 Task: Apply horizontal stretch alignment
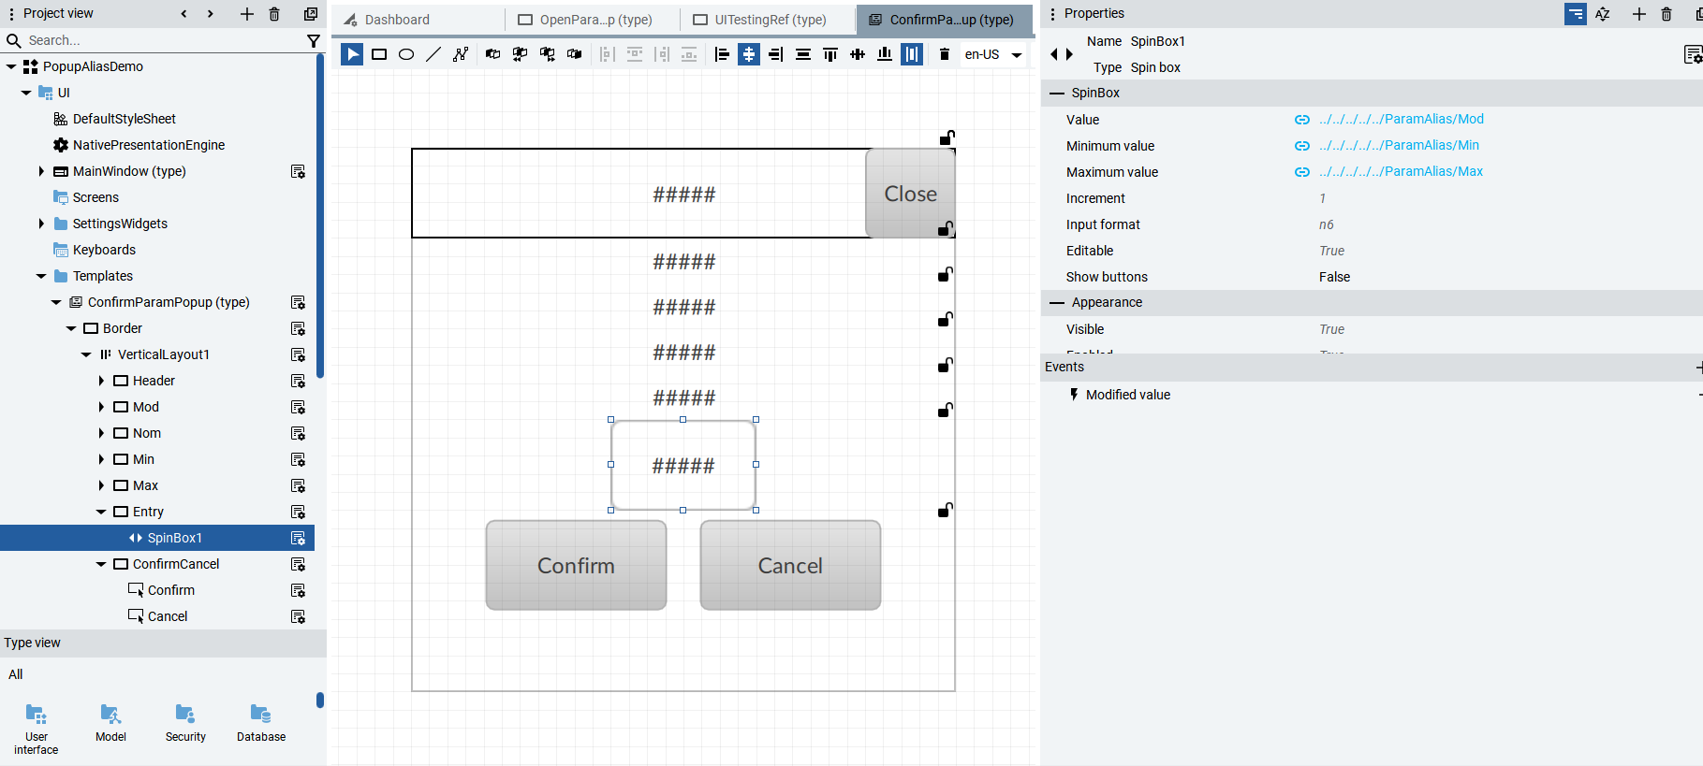pos(803,54)
